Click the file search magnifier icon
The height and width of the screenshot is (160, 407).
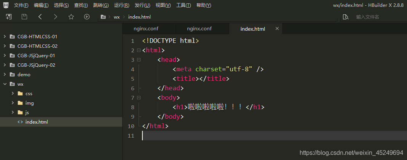click(345, 17)
